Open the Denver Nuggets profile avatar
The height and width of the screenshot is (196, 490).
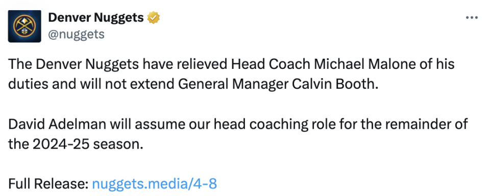(x=24, y=26)
